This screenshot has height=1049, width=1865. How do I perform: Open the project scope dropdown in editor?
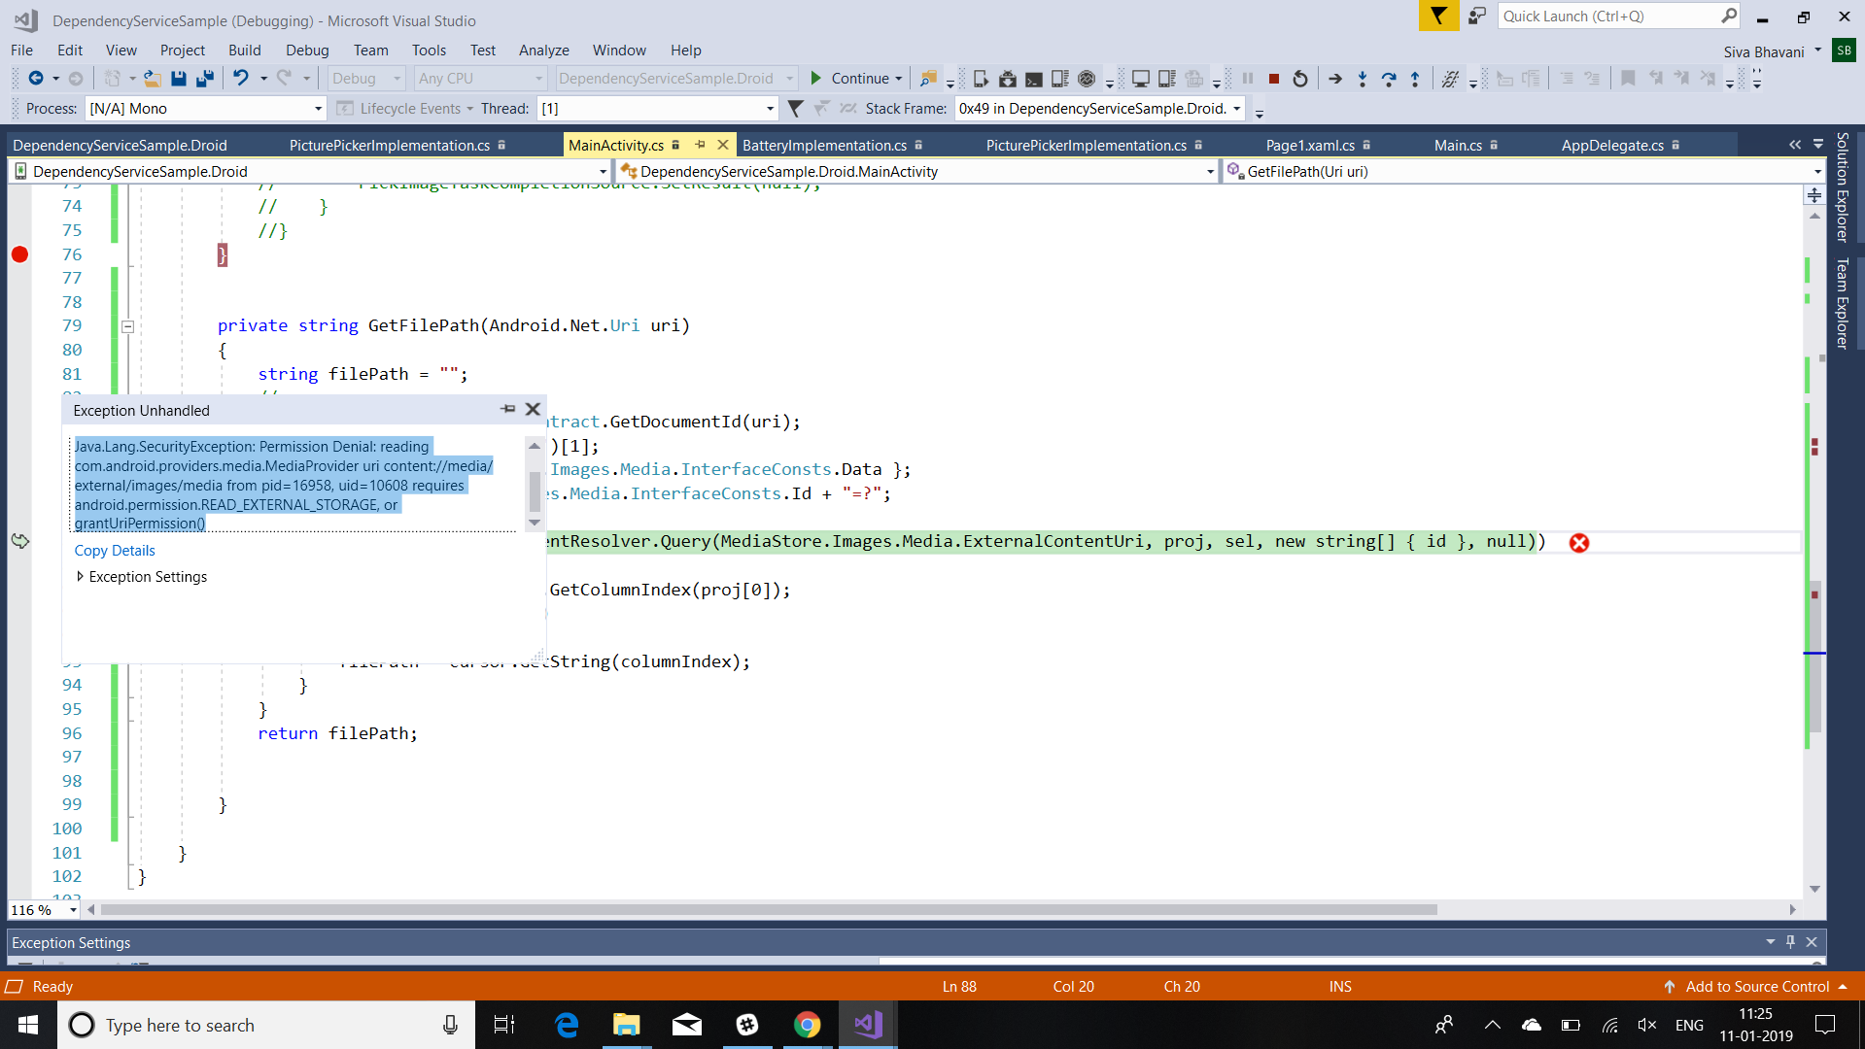pyautogui.click(x=603, y=172)
